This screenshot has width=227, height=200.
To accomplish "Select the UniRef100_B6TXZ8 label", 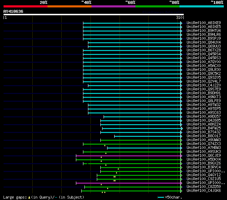I will point(204,50).
